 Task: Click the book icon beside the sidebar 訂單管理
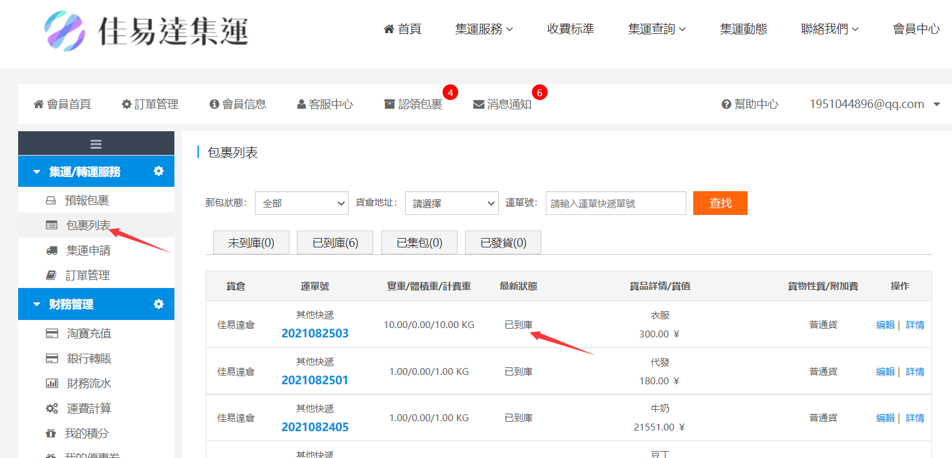point(51,276)
